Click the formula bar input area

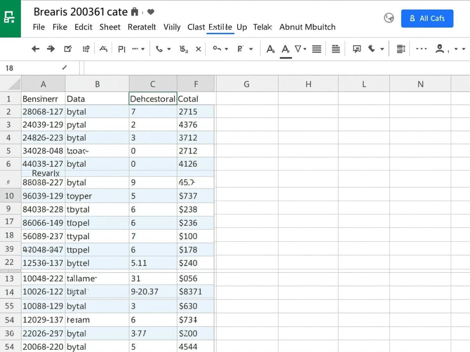click(x=277, y=68)
